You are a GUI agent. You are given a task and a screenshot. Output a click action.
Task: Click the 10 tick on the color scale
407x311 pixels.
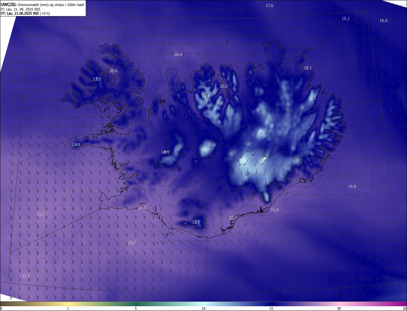pos(203,308)
